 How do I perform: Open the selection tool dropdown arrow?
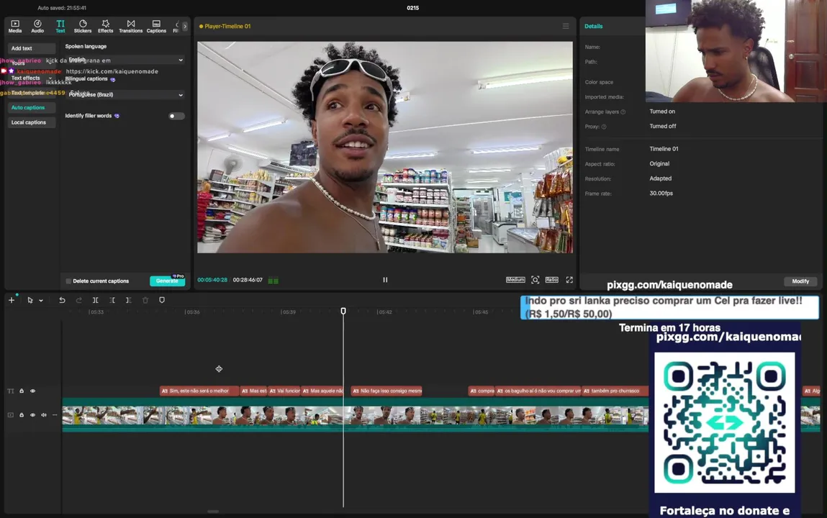40,300
